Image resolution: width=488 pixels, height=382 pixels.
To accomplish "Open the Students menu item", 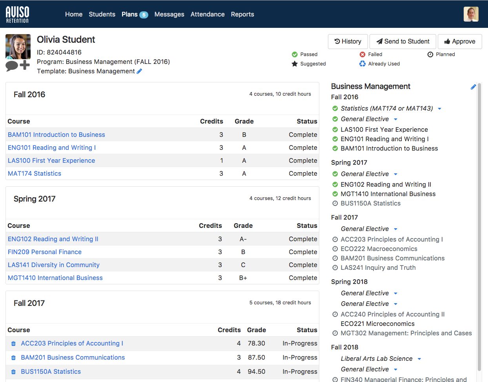I will point(102,14).
